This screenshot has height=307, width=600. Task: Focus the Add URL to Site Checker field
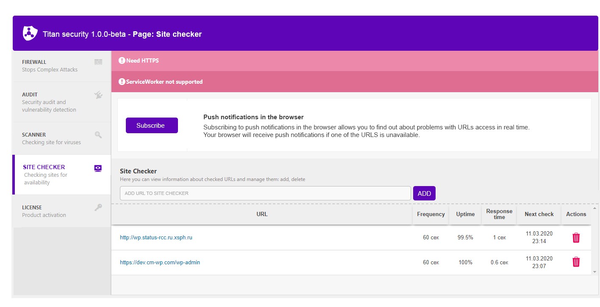point(265,193)
